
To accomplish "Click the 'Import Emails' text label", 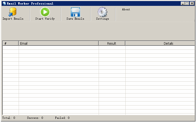I will (x=13, y=19).
